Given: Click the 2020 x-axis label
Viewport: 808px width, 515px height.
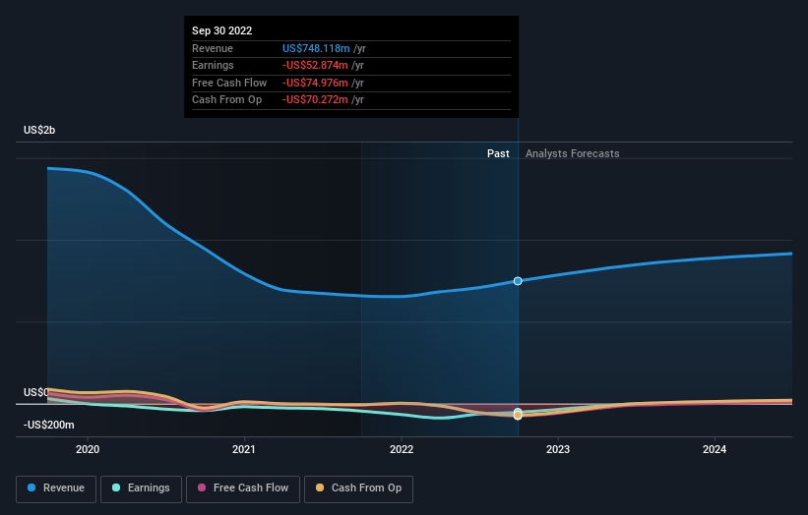Looking at the screenshot, I should click(x=88, y=449).
